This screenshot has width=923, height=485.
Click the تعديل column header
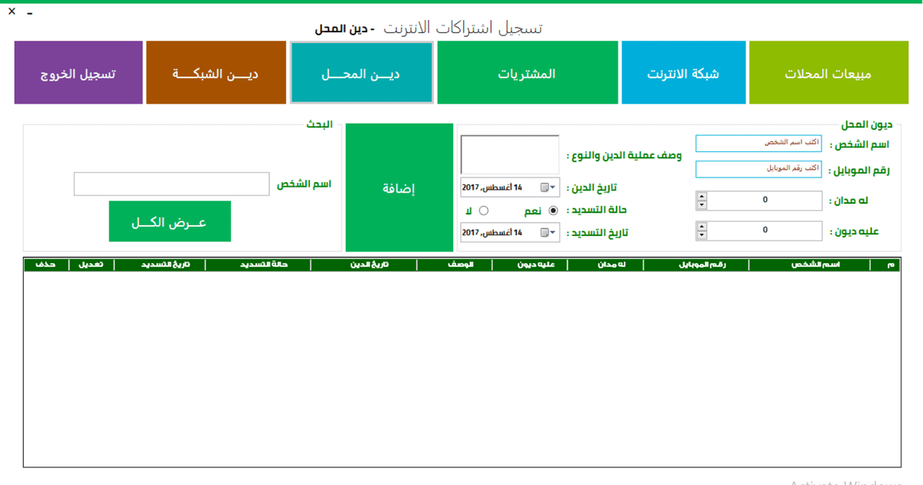[x=92, y=264]
